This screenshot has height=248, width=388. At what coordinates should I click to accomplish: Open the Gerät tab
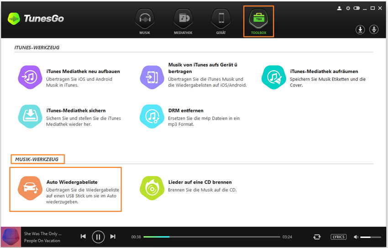pyautogui.click(x=221, y=21)
